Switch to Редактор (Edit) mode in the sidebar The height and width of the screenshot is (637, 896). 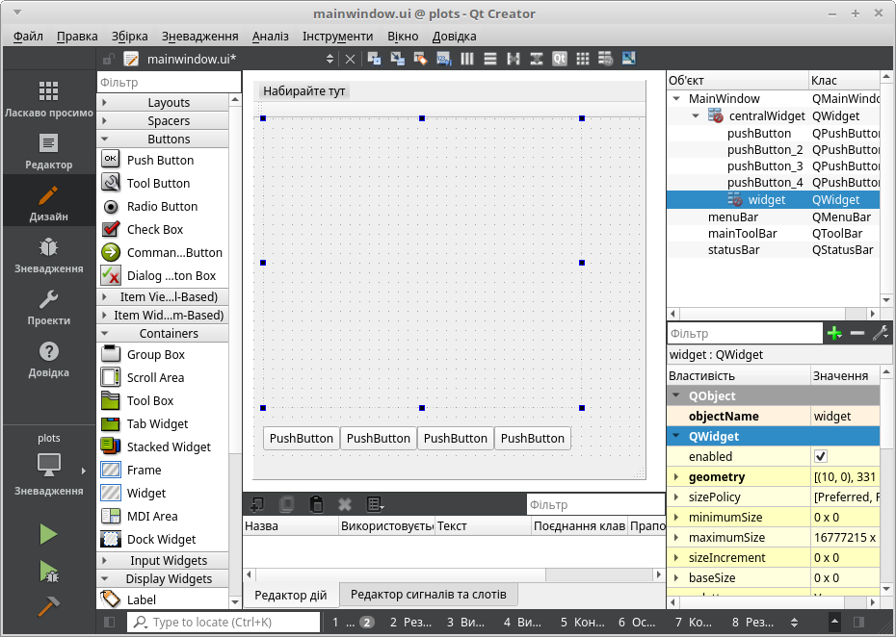pyautogui.click(x=48, y=152)
